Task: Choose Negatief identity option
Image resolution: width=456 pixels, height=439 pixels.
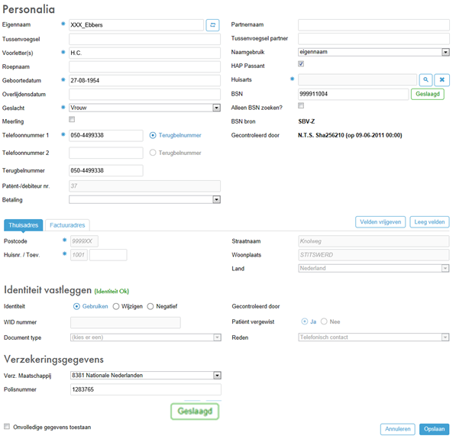Action: [150, 306]
